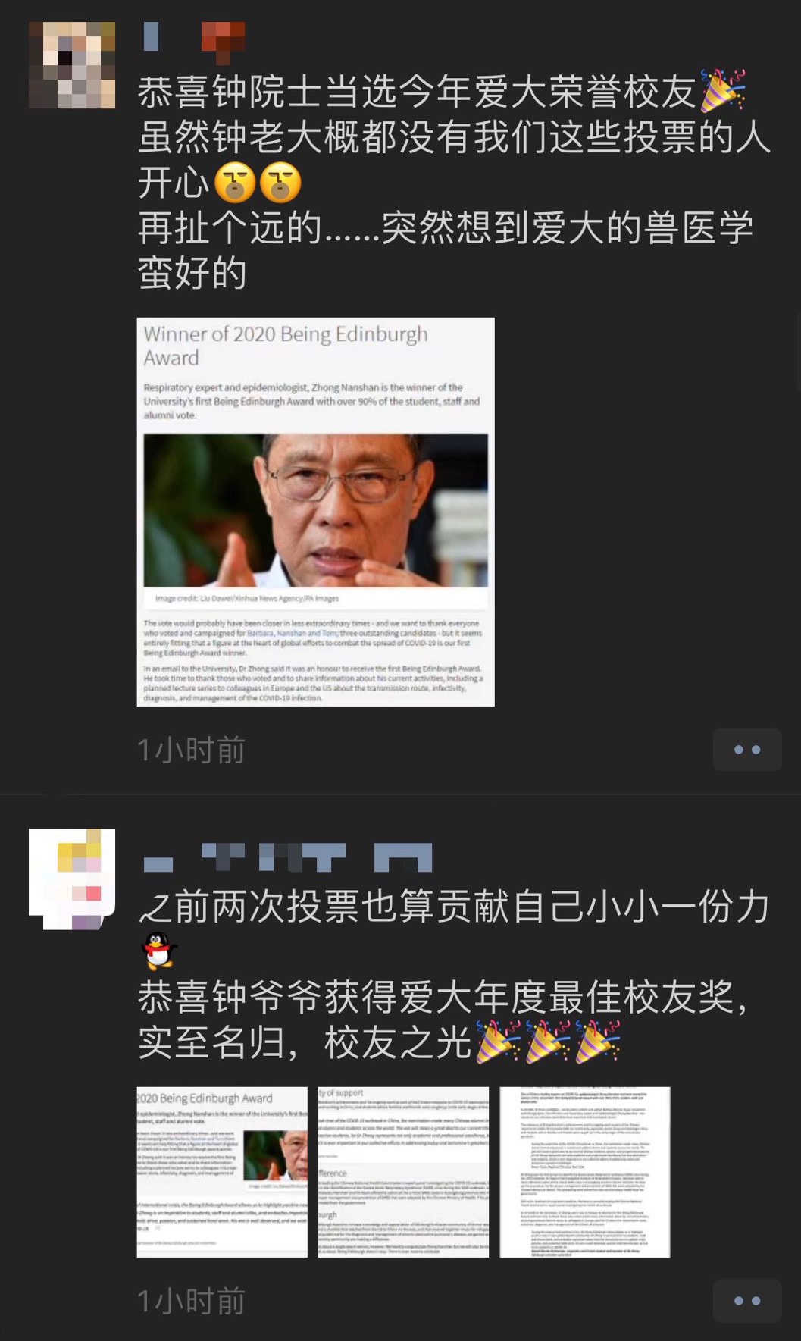Viewport: 801px width, 1341px height.
Task: Tap the first party popper after 校友之光
Action: point(498,1041)
